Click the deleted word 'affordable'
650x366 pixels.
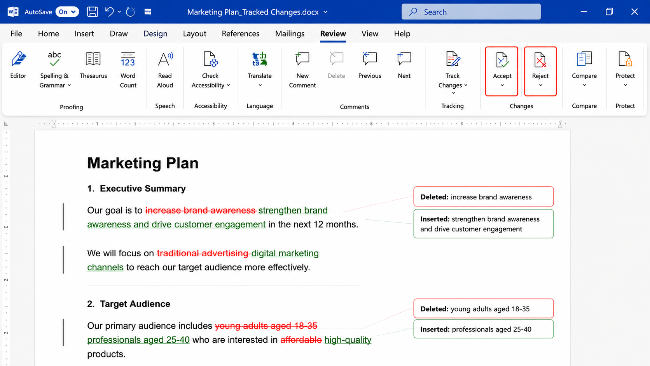pyautogui.click(x=301, y=340)
